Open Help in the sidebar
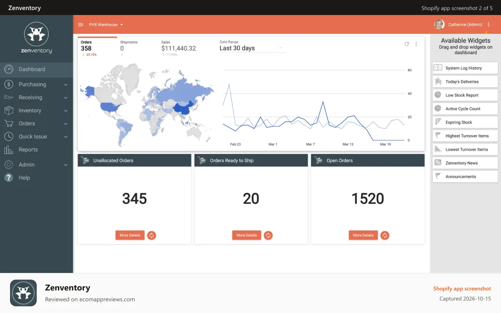Viewport: 501px width, 313px height. pyautogui.click(x=36, y=178)
